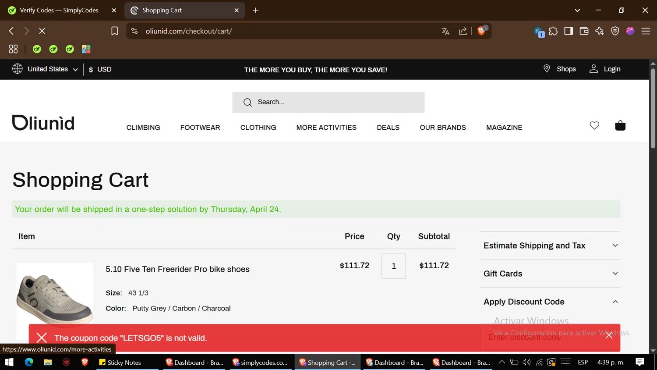This screenshot has width=657, height=370.
Task: Open Brave Wallet
Action: [x=584, y=31]
